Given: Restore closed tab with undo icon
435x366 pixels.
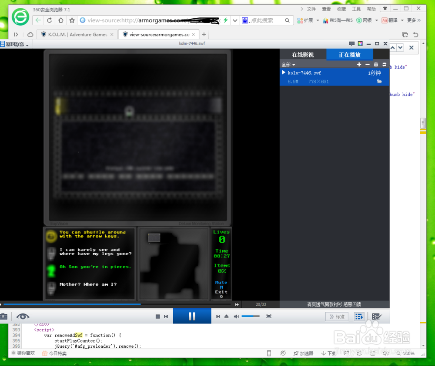Looking at the screenshot, I should click(415, 35).
